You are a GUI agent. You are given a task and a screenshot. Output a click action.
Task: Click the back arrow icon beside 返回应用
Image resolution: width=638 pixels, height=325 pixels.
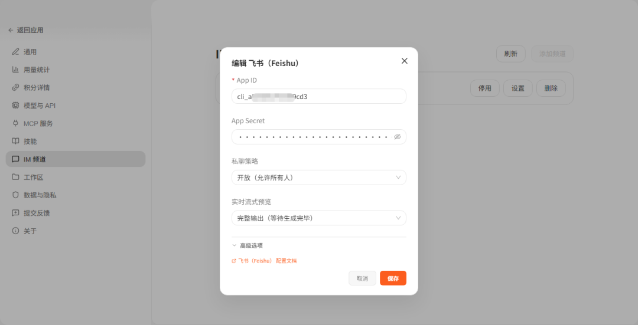(x=11, y=30)
